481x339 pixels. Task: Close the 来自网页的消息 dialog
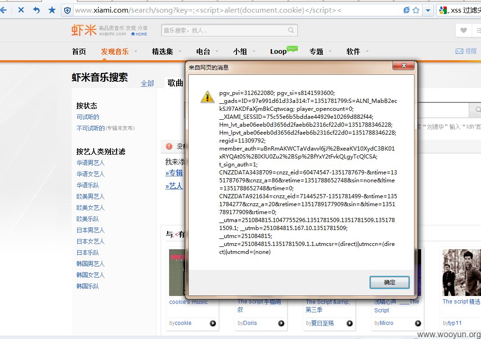(404, 65)
